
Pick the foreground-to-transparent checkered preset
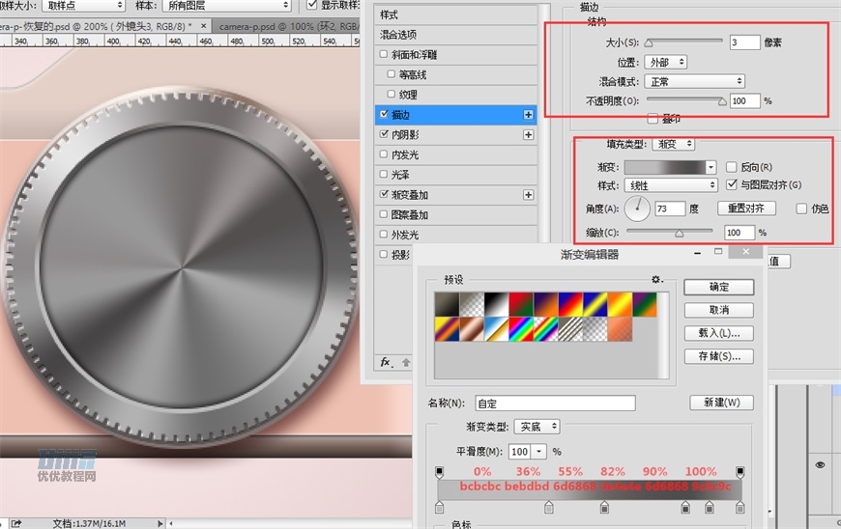(472, 304)
